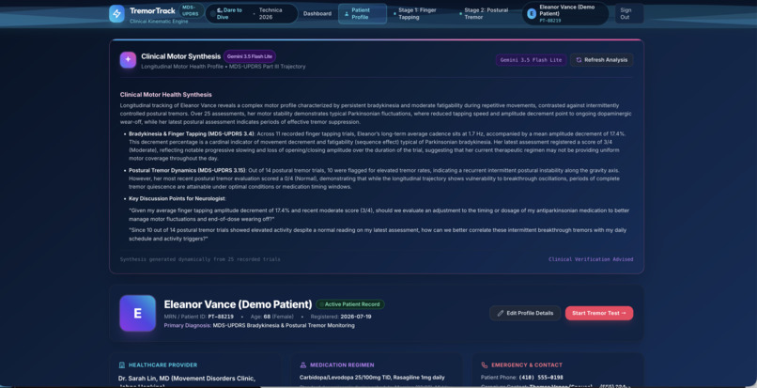Click the 'Clinical Verification Advised' text

click(x=591, y=259)
